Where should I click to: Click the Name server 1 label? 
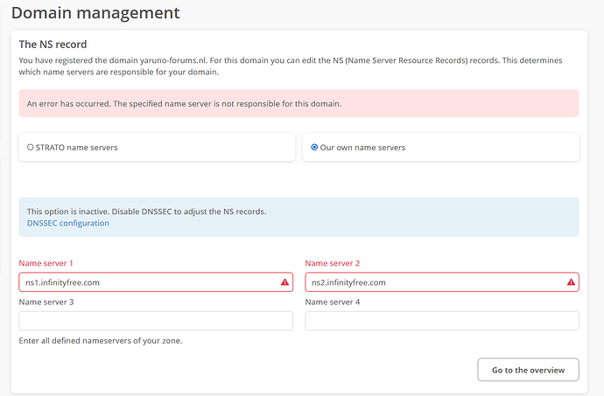click(x=46, y=263)
